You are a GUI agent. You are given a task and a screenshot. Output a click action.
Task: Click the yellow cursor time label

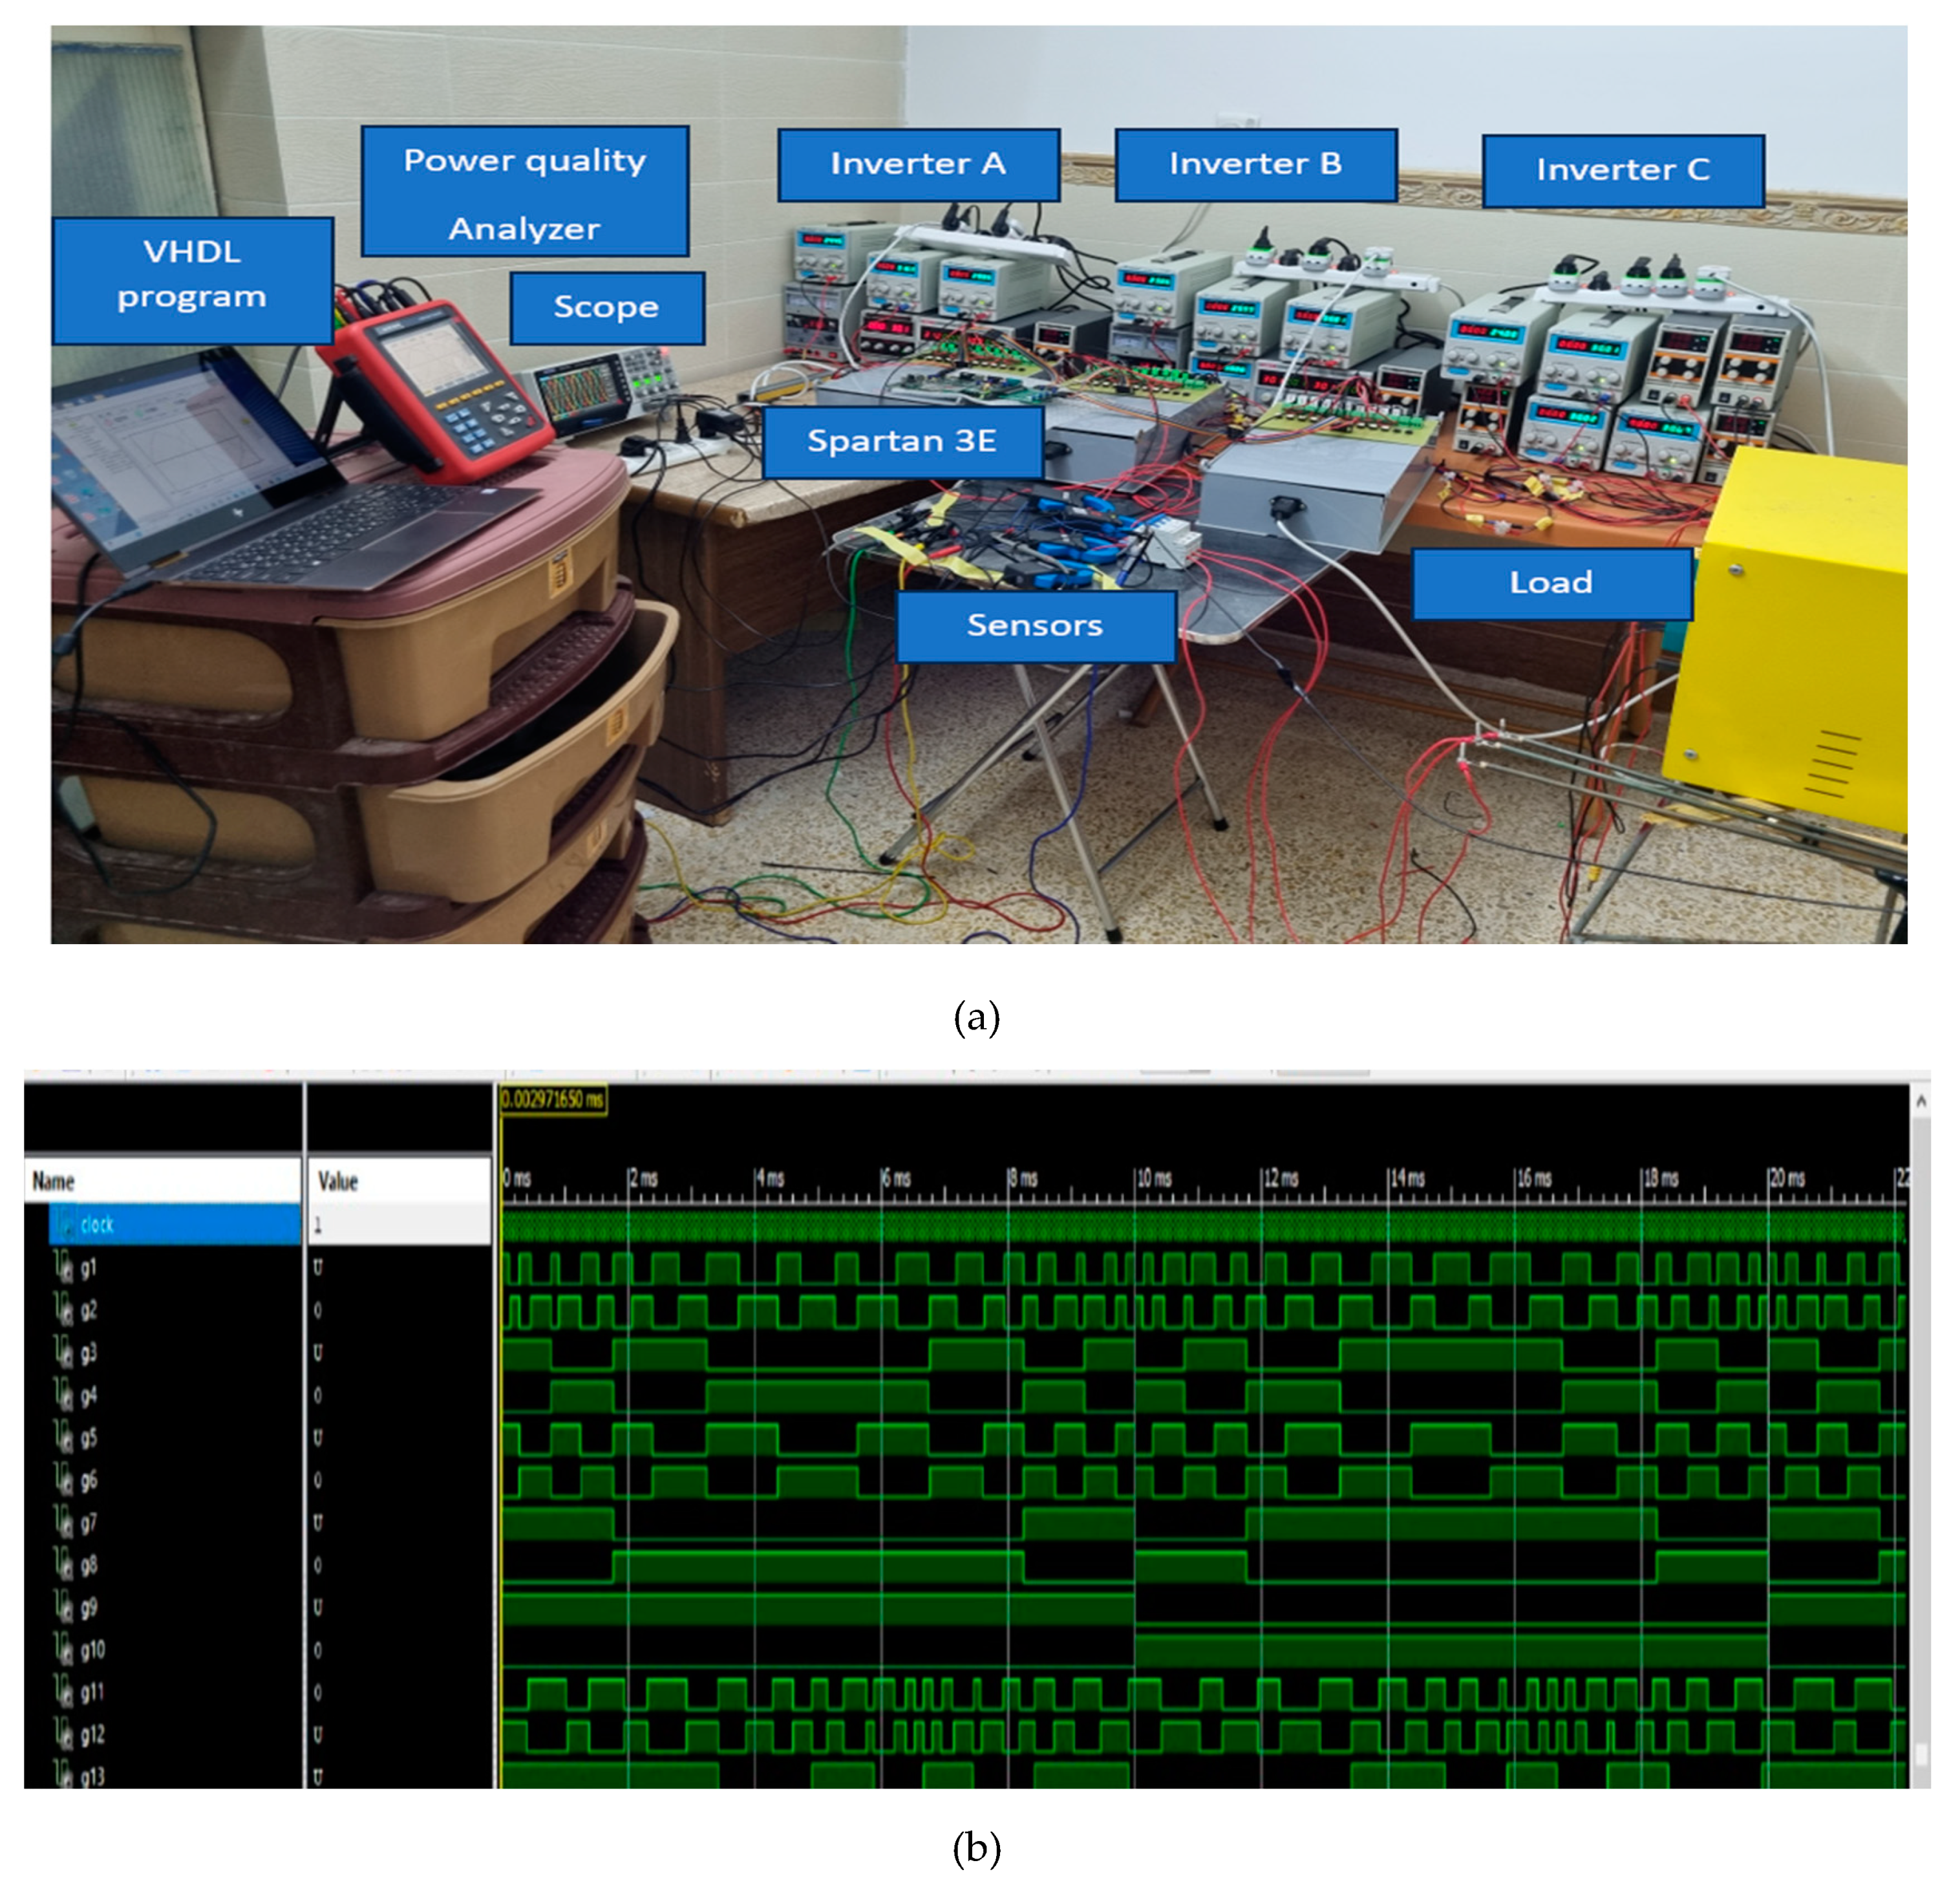(x=553, y=1099)
